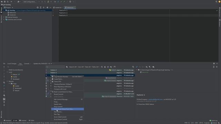Choose Compare with Local entry
The image size is (221, 124).
point(67,89)
